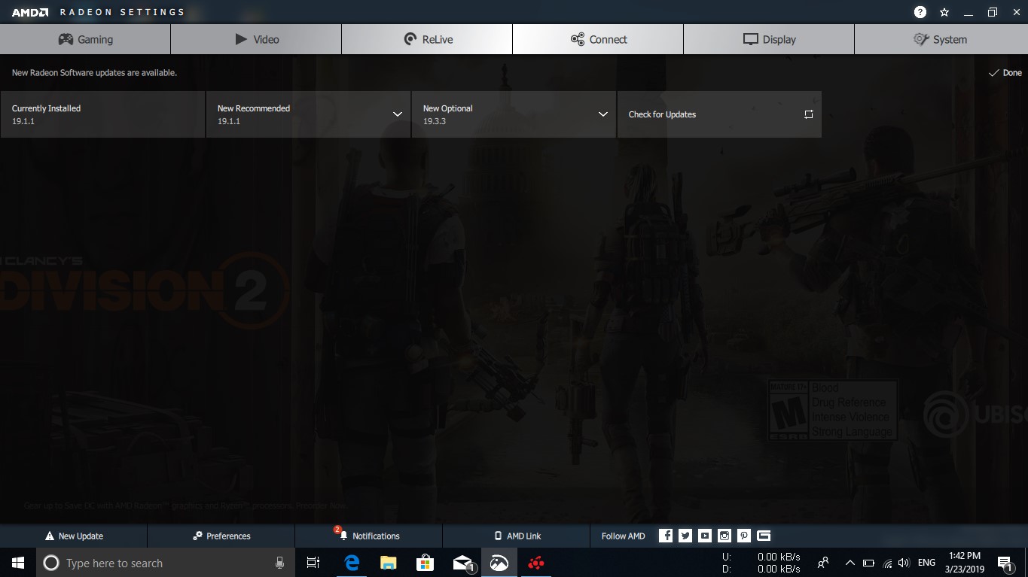Open AMD YouTube channel icon
The image size is (1028, 577).
[705, 536]
